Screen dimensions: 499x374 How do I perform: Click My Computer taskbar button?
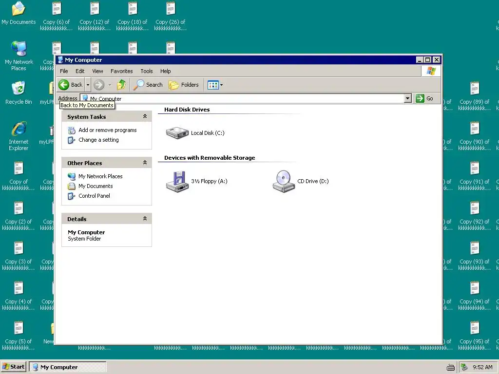67,367
